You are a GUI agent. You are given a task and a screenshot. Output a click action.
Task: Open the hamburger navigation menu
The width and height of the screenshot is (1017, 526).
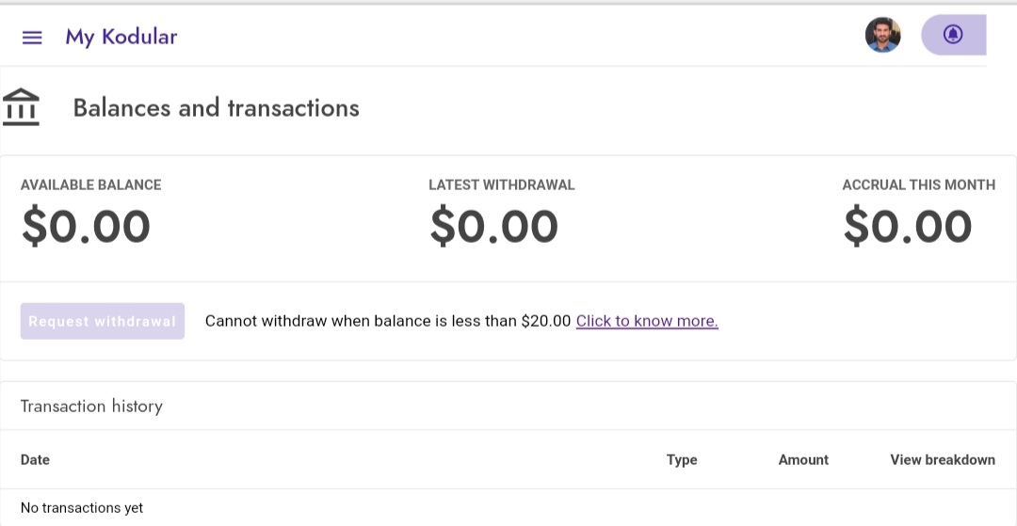(x=32, y=38)
